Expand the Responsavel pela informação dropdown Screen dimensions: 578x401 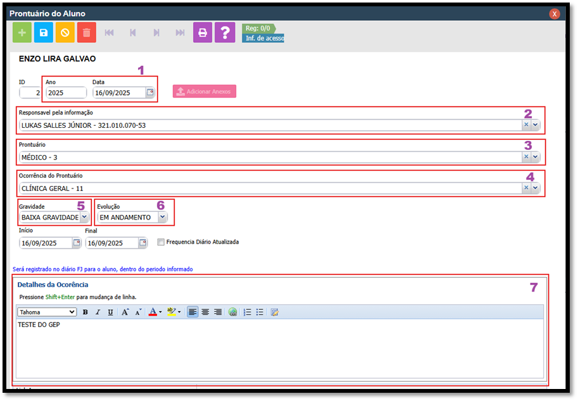[x=535, y=125]
